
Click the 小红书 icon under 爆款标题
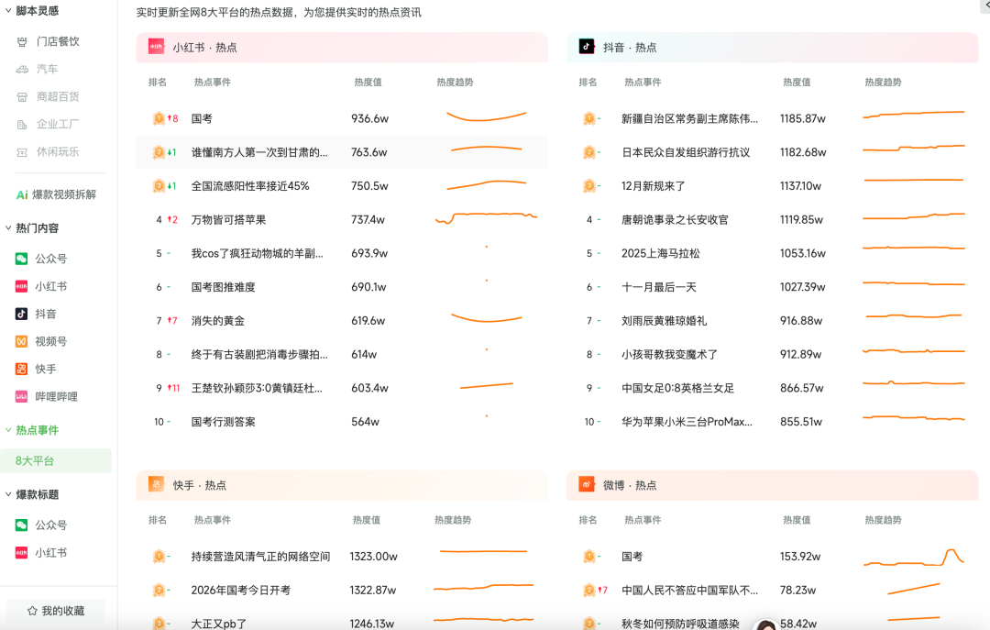(x=21, y=553)
